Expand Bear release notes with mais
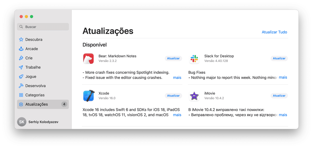This screenshot has width=313, height=148. point(177,78)
